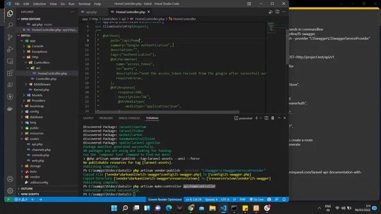Click the UTF-8 encoding status item
This screenshot has height=214, width=381.
point(225,200)
